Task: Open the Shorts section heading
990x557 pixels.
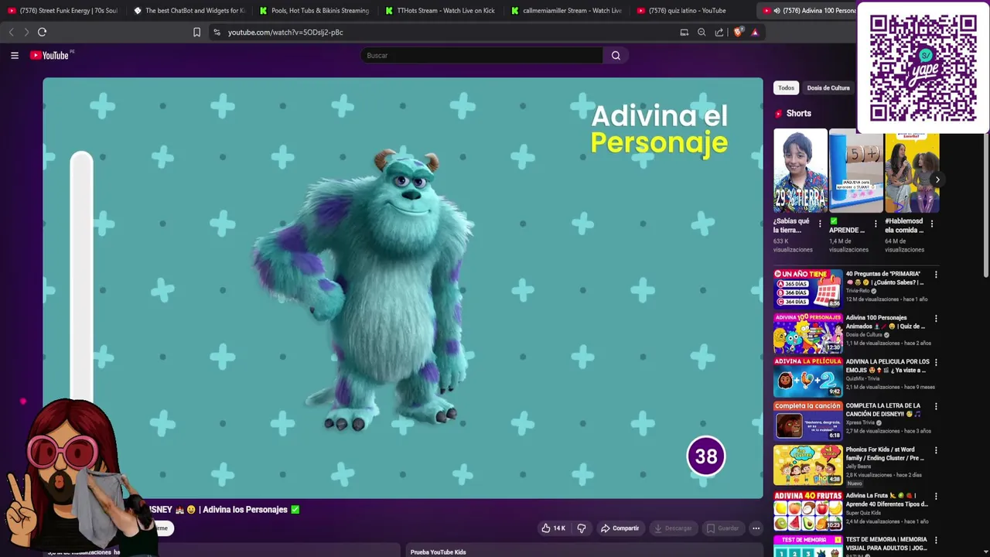Action: pos(798,114)
